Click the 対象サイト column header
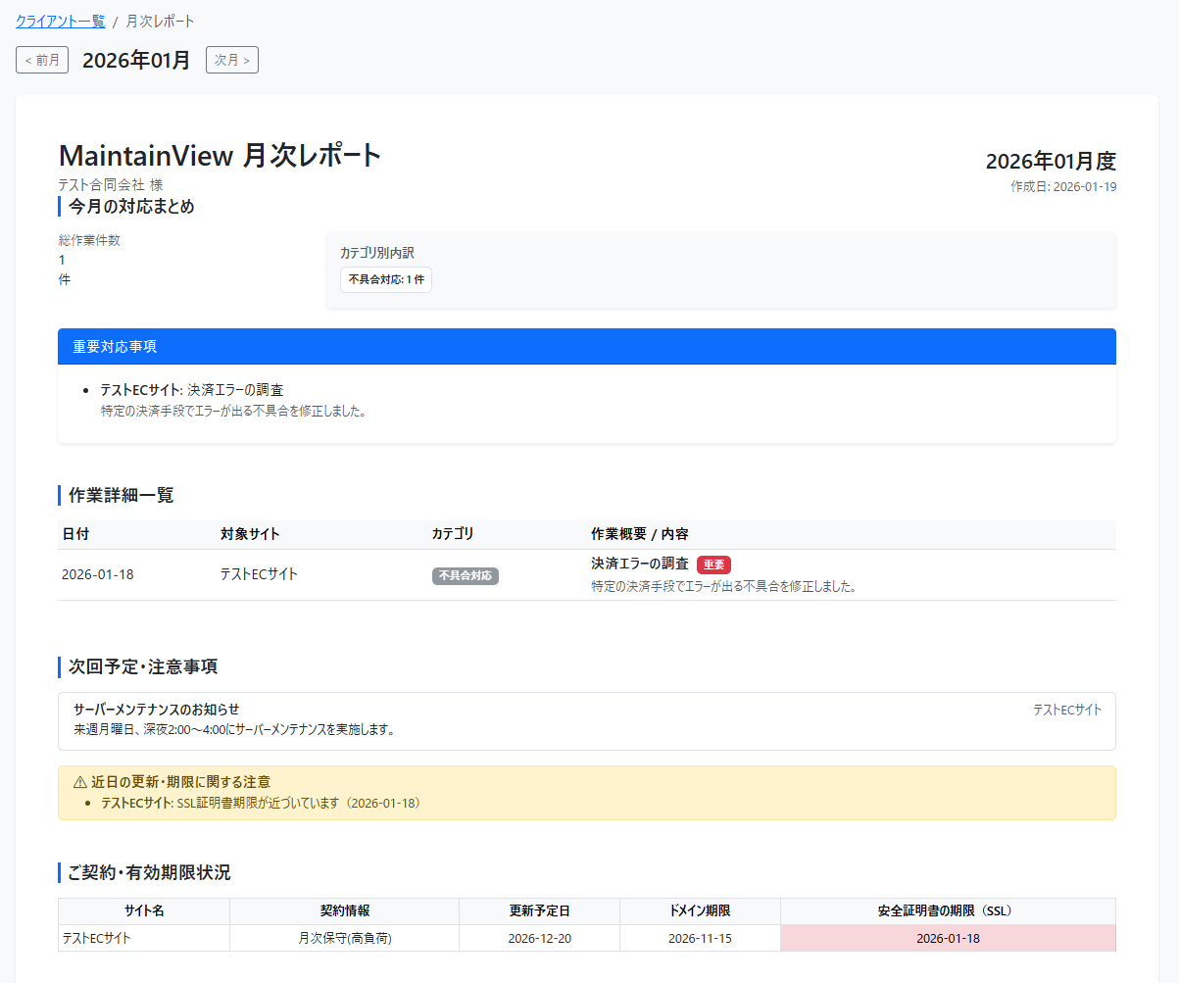 click(x=250, y=534)
